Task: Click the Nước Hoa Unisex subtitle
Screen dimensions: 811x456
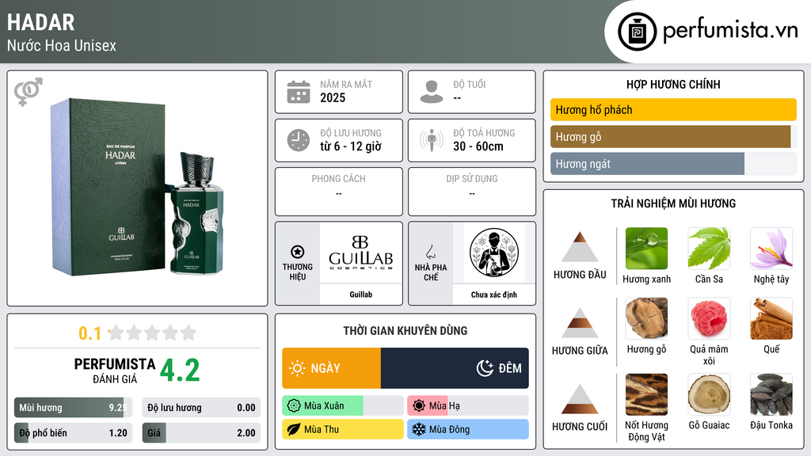Action: tap(62, 45)
